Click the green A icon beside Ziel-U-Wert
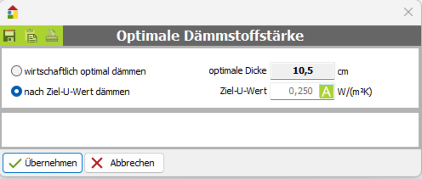422x179 pixels. pos(326,92)
